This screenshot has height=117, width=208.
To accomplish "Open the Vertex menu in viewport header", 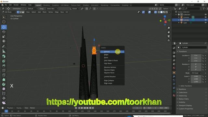I will tap(51, 12).
